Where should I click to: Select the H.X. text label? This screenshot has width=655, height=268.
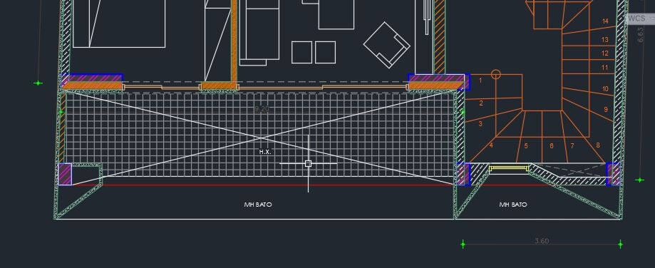coord(265,152)
